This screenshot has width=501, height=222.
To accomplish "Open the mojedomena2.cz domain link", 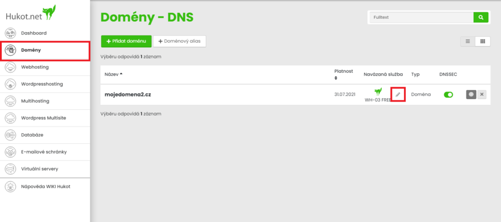I will pos(128,95).
